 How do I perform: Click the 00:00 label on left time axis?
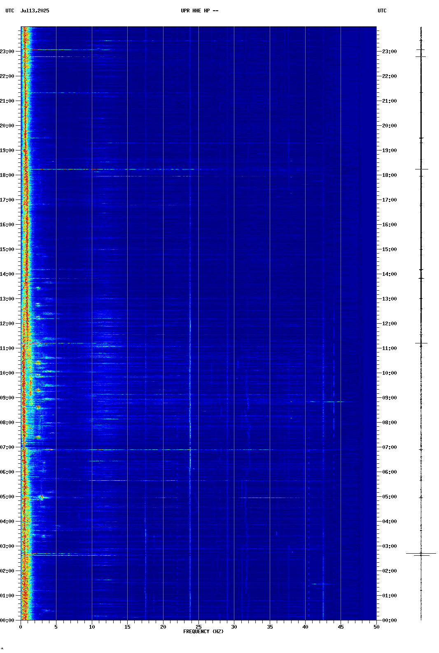(7, 620)
